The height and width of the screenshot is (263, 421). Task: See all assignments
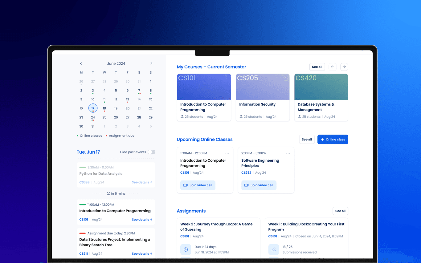coord(340,211)
